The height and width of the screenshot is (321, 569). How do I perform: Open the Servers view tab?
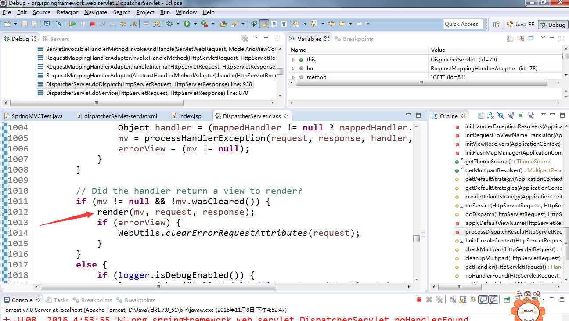coord(56,39)
